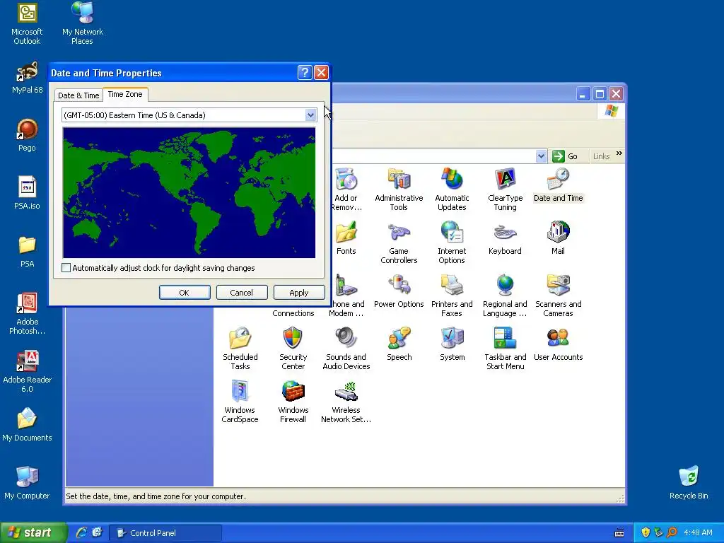Select the PSA folder on desktop
The width and height of the screenshot is (724, 543).
(x=27, y=252)
